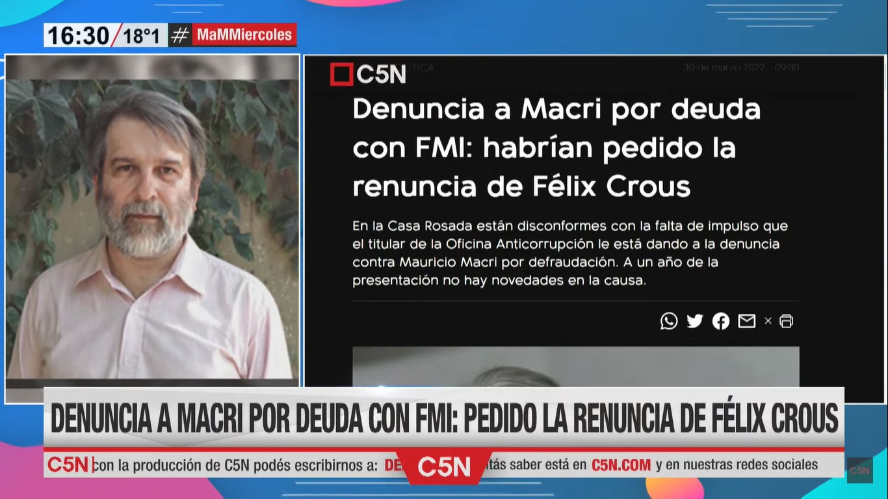
Task: Share the article via WhatsApp icon
Action: (x=669, y=321)
